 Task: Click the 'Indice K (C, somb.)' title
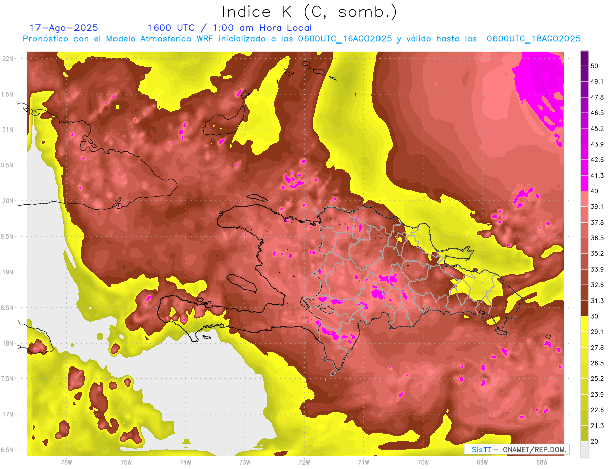pyautogui.click(x=310, y=12)
